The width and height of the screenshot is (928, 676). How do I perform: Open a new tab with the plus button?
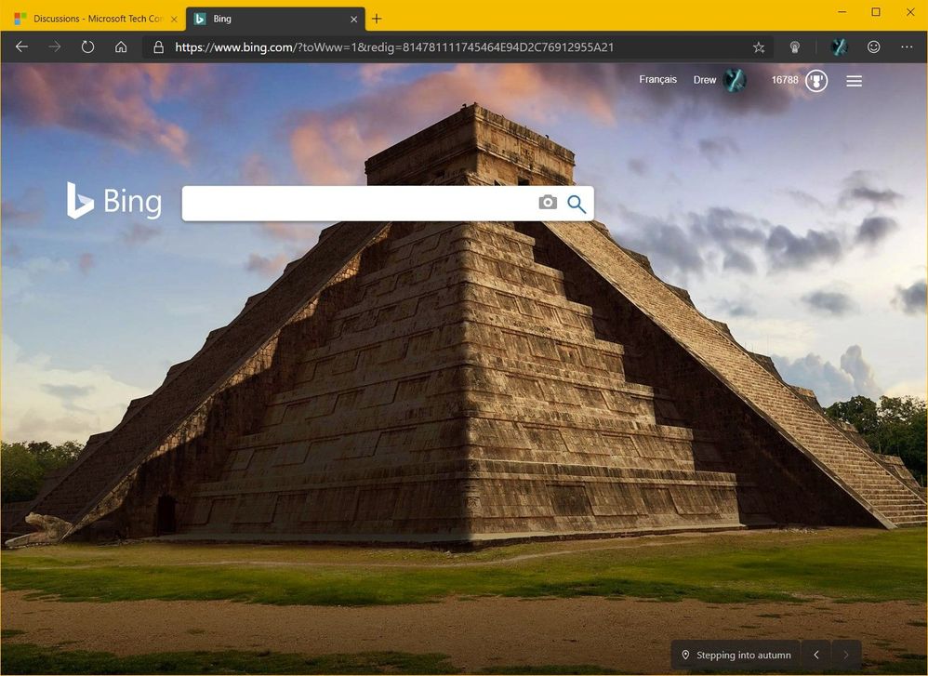[x=377, y=19]
